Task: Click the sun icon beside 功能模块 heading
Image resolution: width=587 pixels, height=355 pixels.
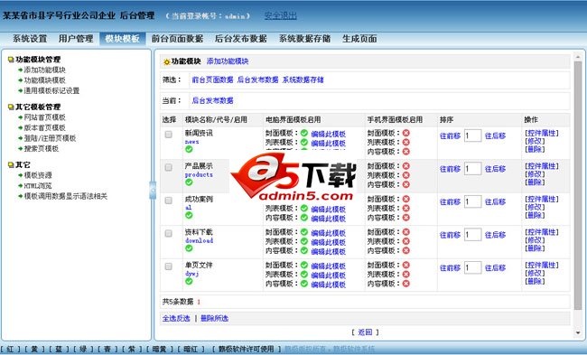Action: click(x=167, y=61)
